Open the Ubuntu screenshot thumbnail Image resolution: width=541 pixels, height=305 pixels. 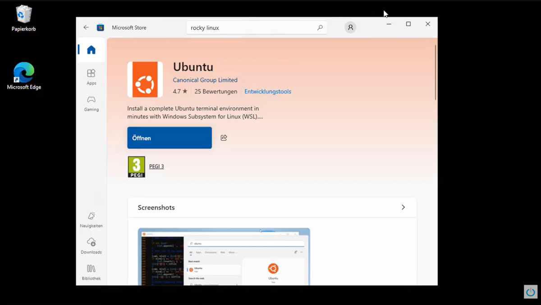224,256
